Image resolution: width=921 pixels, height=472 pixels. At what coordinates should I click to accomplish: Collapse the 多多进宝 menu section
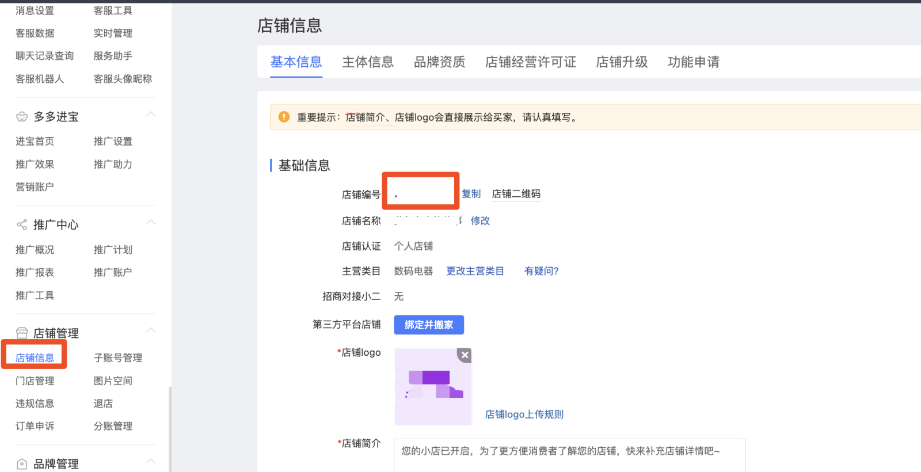[x=151, y=114]
